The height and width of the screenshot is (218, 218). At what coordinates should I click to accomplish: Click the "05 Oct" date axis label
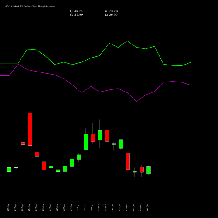click(x=106, y=208)
